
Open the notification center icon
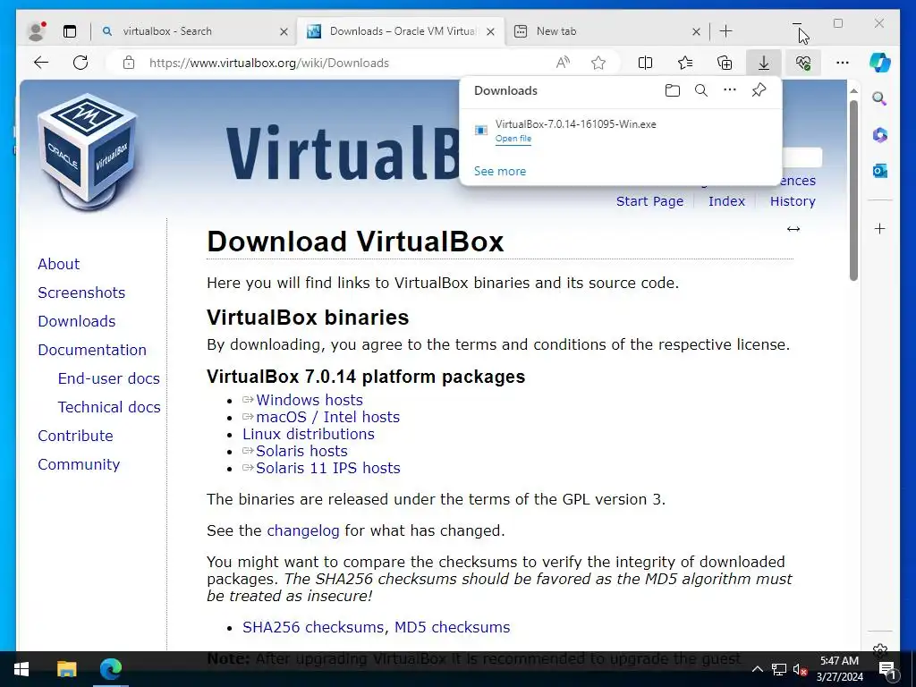[887, 670]
